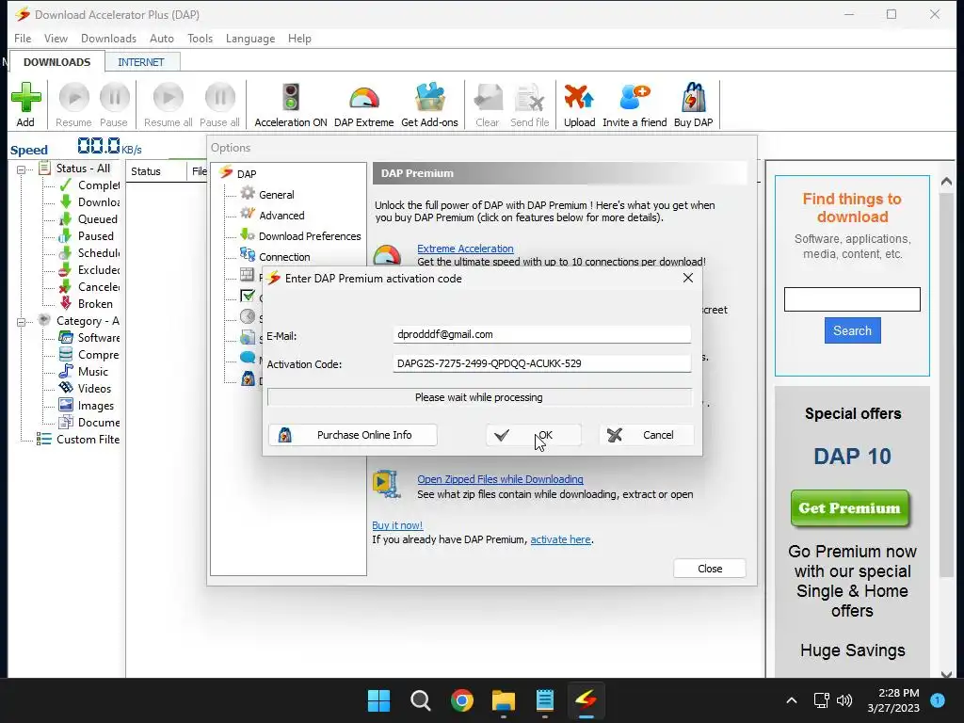The image size is (964, 723).
Task: Click the green Add download icon
Action: (x=25, y=98)
